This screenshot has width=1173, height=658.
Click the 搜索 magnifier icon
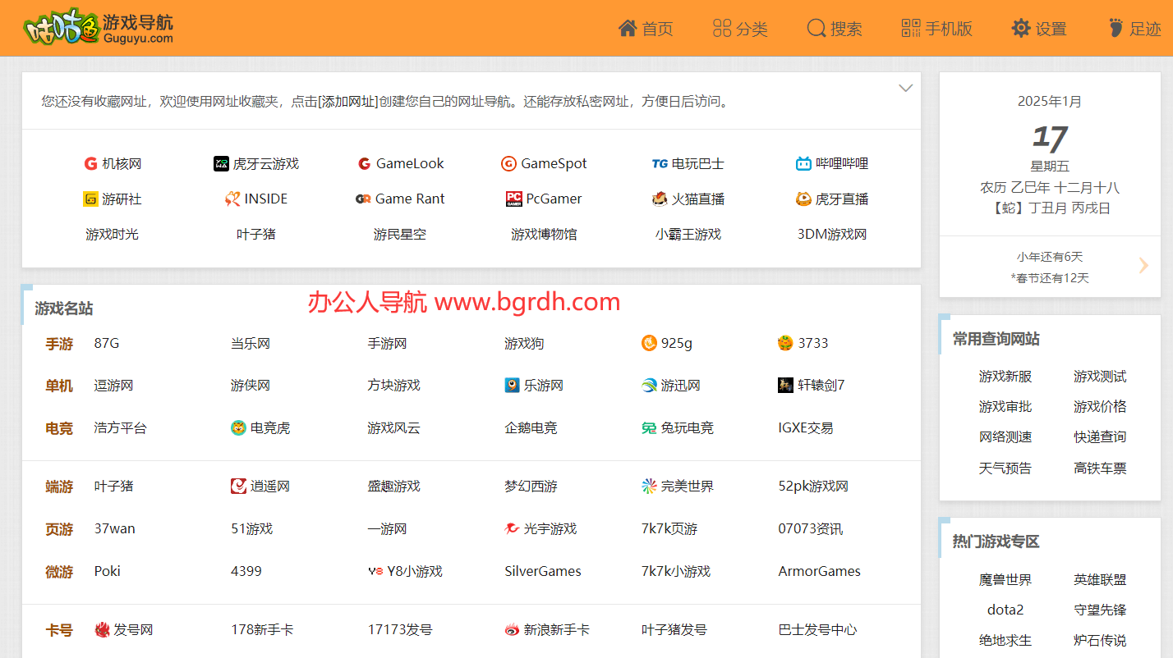(x=816, y=28)
